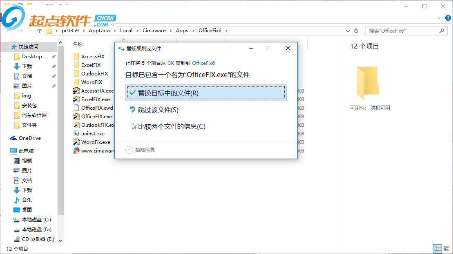
Task: Select the www.cimaware shortcut icon
Action: point(76,150)
